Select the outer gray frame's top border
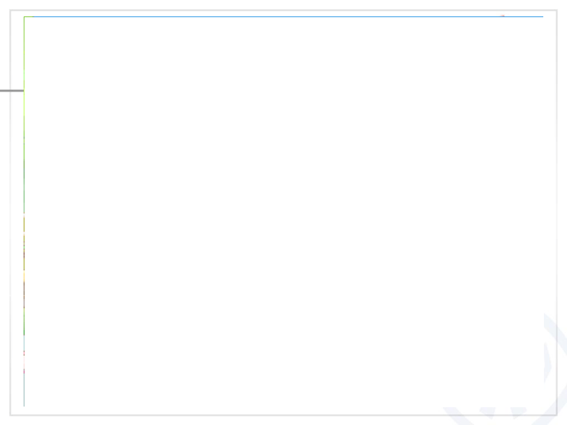567x425 pixels. (x=283, y=10)
